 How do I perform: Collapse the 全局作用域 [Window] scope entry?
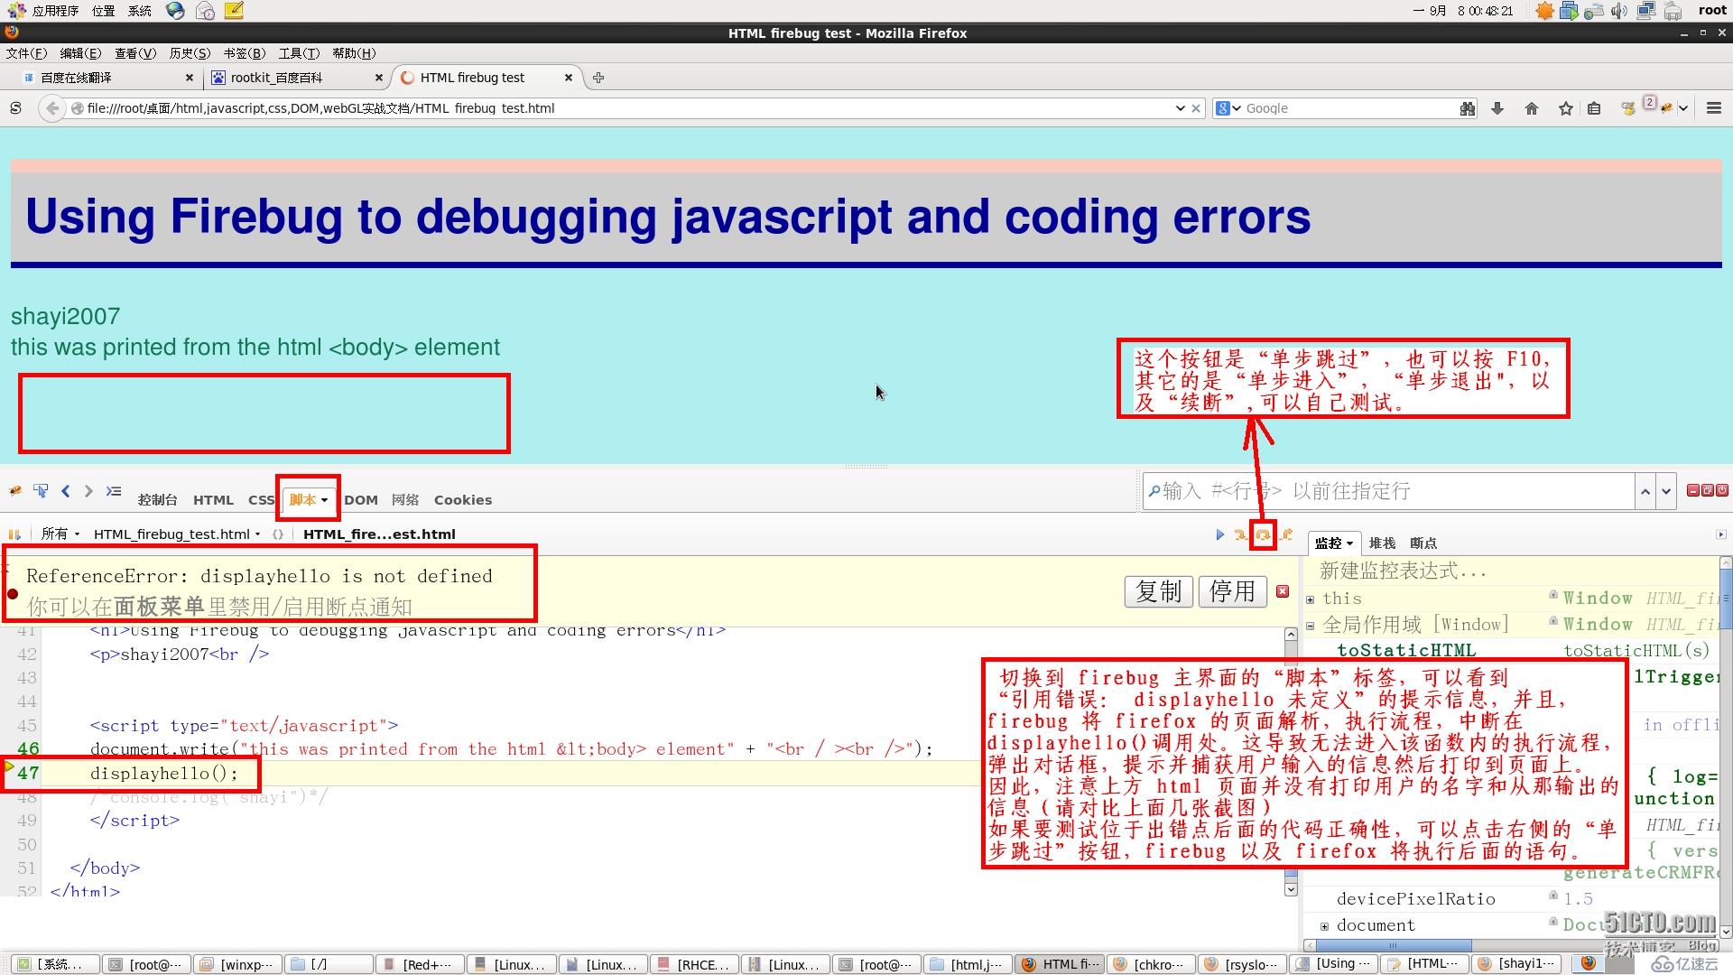(1311, 626)
